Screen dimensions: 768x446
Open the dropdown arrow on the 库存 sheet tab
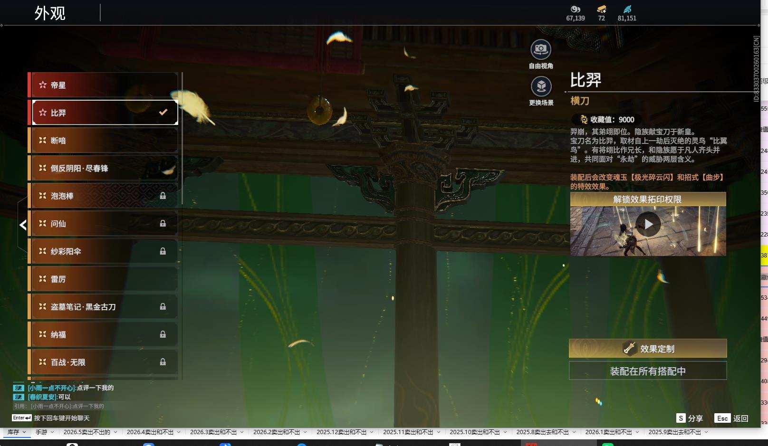pos(24,432)
